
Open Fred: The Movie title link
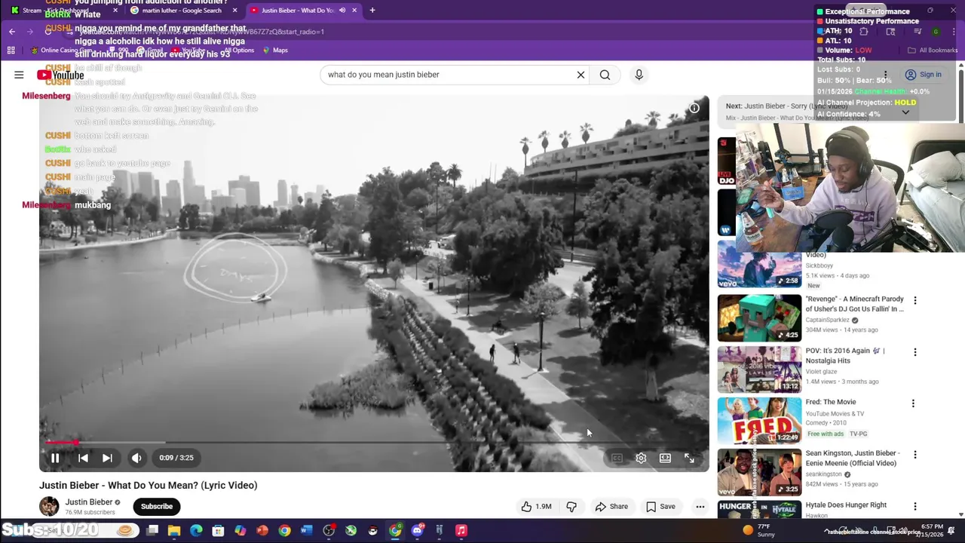coord(831,402)
